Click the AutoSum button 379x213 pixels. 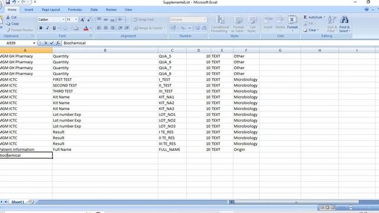(313, 17)
